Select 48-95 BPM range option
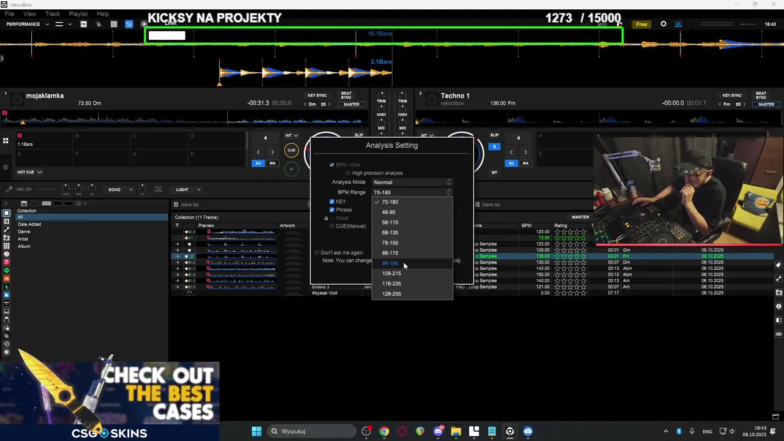 [x=412, y=213]
